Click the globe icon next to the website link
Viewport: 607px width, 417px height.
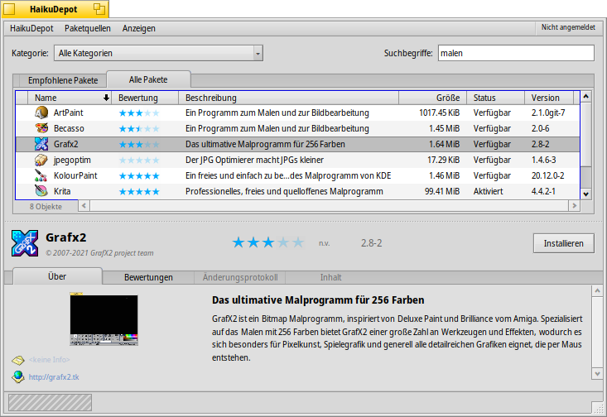click(x=18, y=376)
